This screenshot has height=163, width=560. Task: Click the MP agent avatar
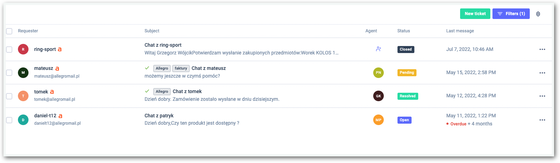(378, 120)
